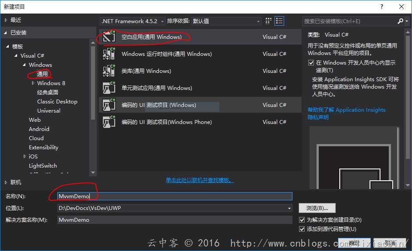Select LightSwitch tree item
The width and height of the screenshot is (412, 251).
pos(43,165)
